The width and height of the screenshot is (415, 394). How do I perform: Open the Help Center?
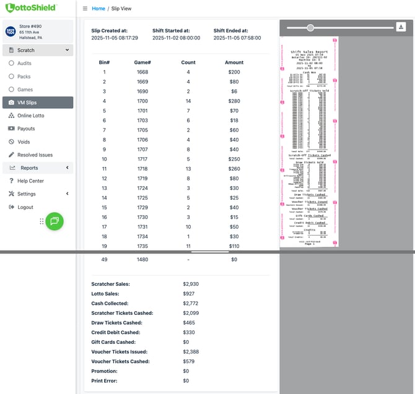click(x=30, y=181)
